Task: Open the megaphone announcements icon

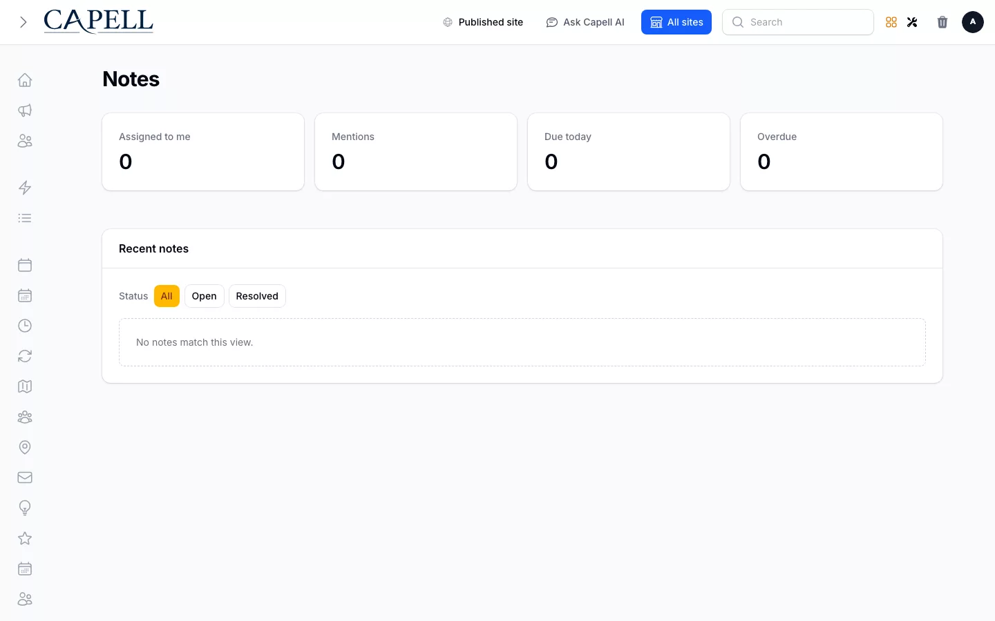Action: 25,110
